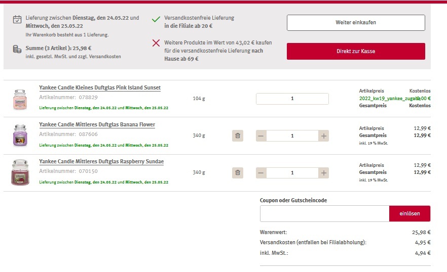
Task: Proceed with Direkt zur Kasse button
Action: point(356,51)
